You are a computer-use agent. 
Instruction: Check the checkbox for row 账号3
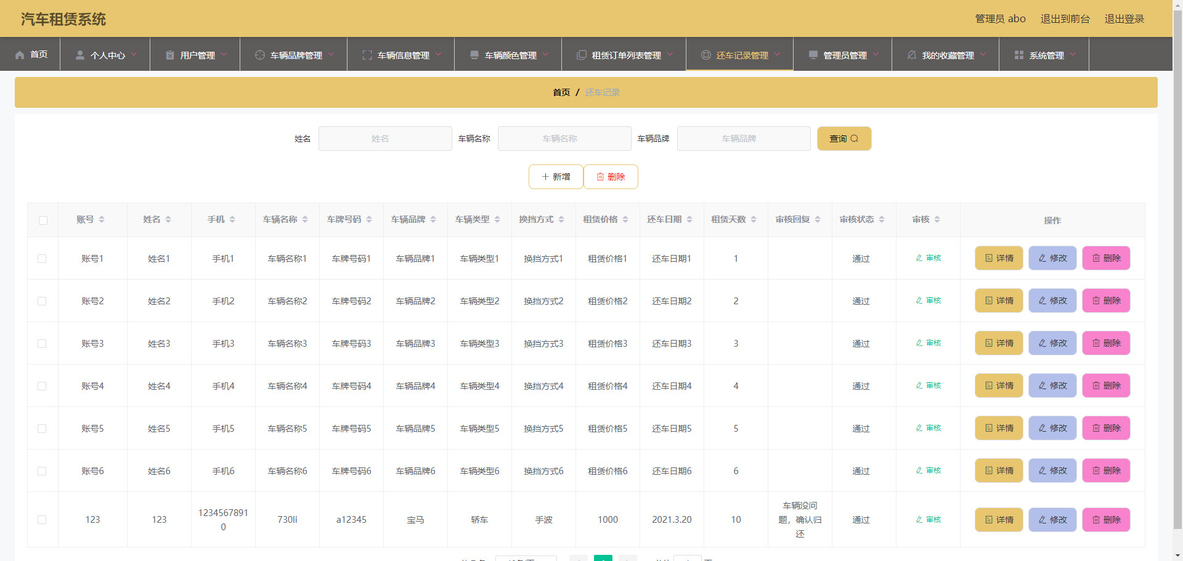42,344
